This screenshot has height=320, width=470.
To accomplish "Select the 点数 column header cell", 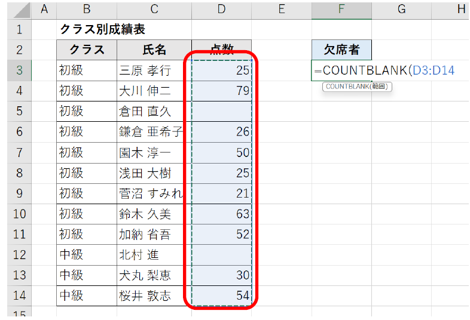I will [x=221, y=50].
